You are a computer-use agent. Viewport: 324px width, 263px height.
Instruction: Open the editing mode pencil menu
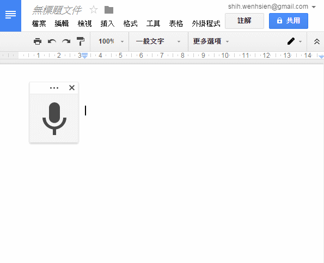(x=294, y=41)
